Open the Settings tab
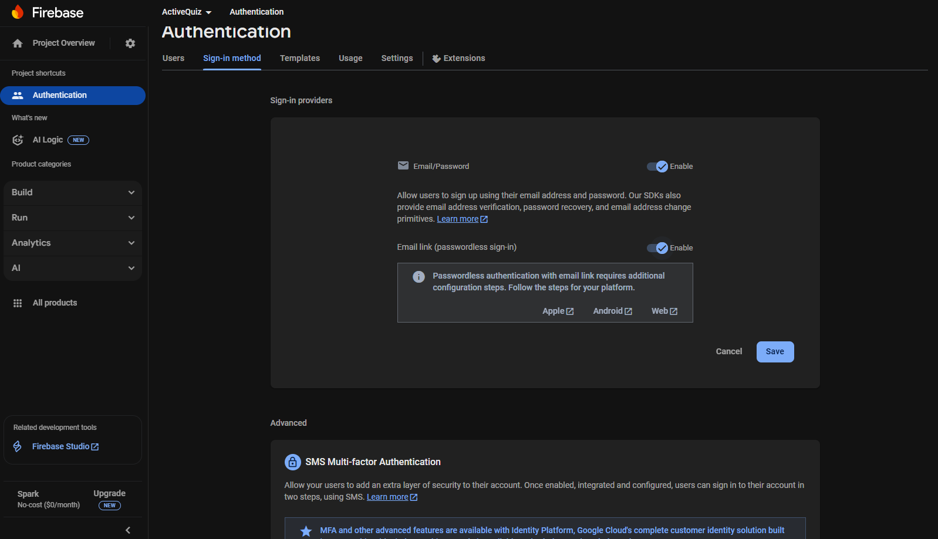The height and width of the screenshot is (539, 938). 397,58
